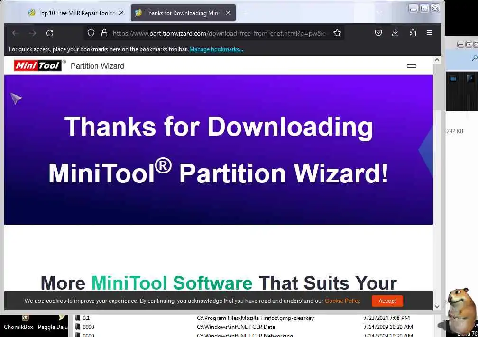Open the Save to Pocket button
The width and height of the screenshot is (478, 337).
tap(378, 33)
